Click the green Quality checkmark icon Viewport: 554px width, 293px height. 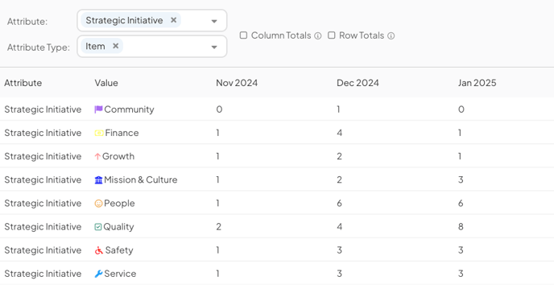click(98, 227)
